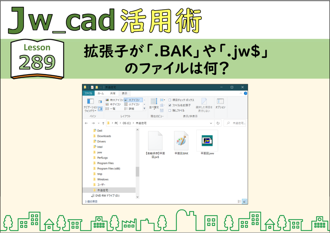Open the Drivers folder in navigation tree
The image size is (330, 233).
pyautogui.click(x=102, y=142)
